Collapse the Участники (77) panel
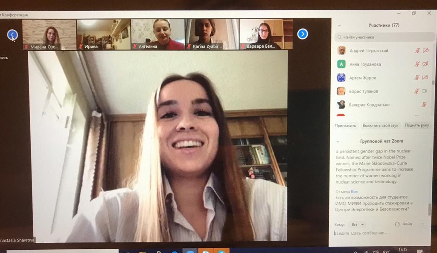Screen dimensions: 437x253 339,26
